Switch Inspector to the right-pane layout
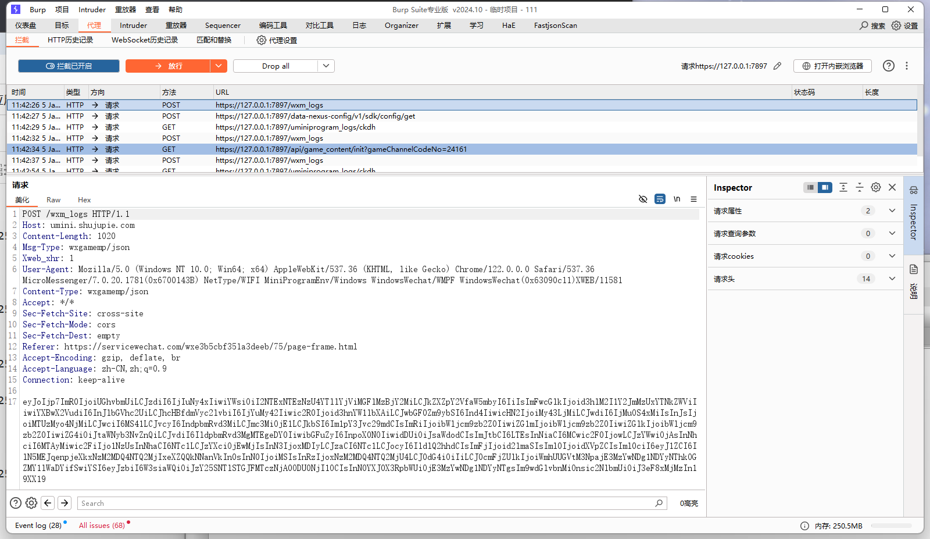This screenshot has height=539, width=930. (825, 187)
